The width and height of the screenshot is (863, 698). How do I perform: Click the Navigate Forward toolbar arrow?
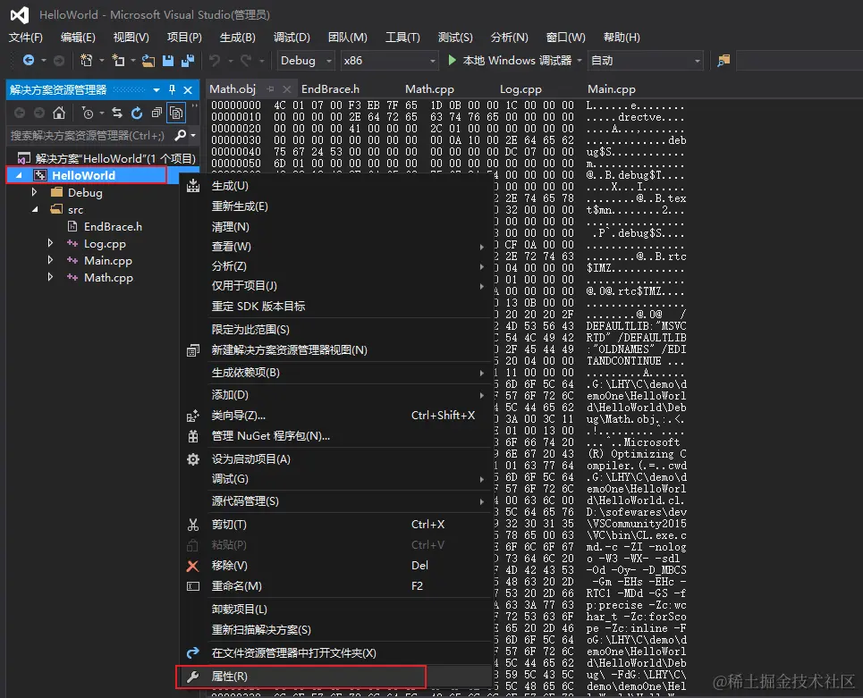59,61
